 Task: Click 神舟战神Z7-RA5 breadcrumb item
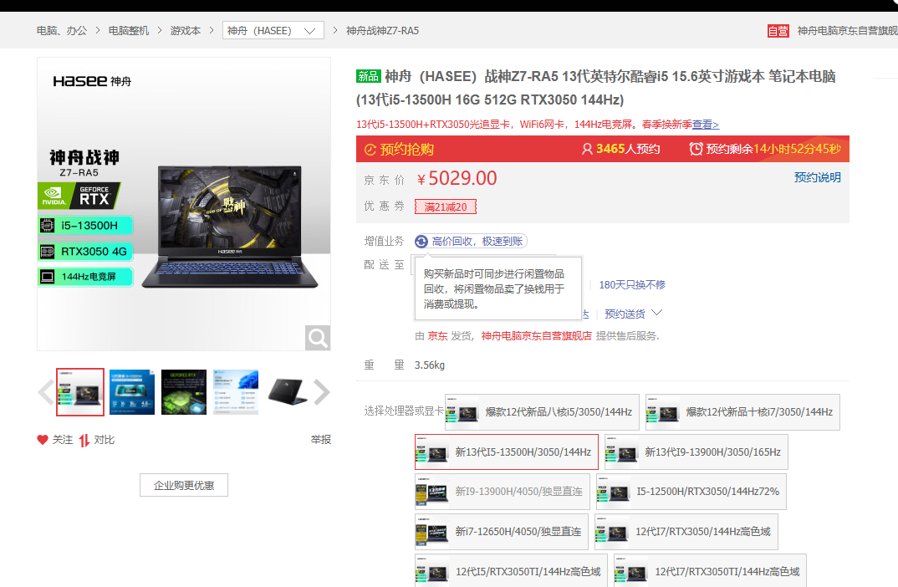click(383, 31)
